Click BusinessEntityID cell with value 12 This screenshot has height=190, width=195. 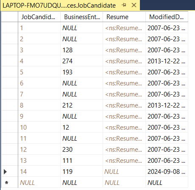coord(82,128)
